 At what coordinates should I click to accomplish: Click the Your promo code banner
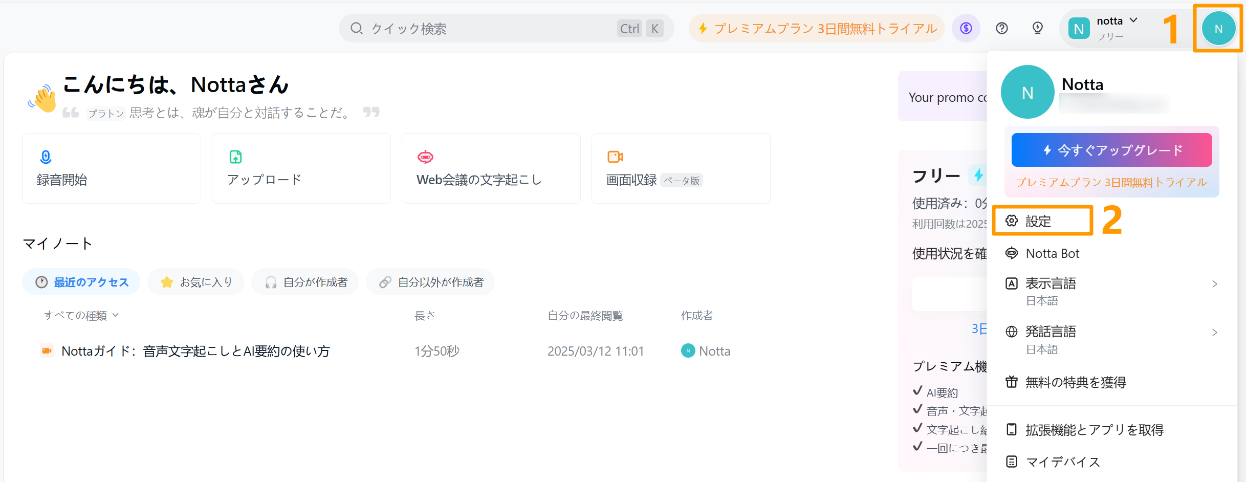tap(943, 97)
